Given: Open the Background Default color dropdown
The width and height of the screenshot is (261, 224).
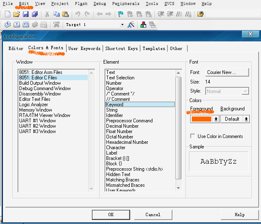Looking at the screenshot, I should point(246,119).
